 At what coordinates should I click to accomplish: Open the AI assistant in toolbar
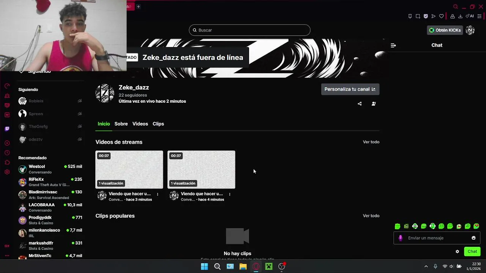pos(470,16)
